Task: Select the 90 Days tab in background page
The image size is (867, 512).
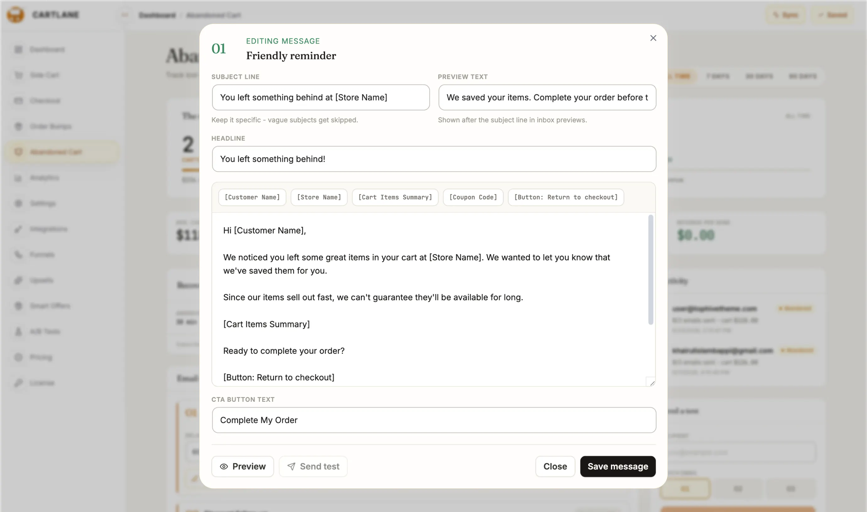Action: [802, 76]
